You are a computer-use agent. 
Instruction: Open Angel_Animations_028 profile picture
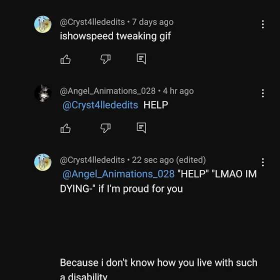pos(43,93)
